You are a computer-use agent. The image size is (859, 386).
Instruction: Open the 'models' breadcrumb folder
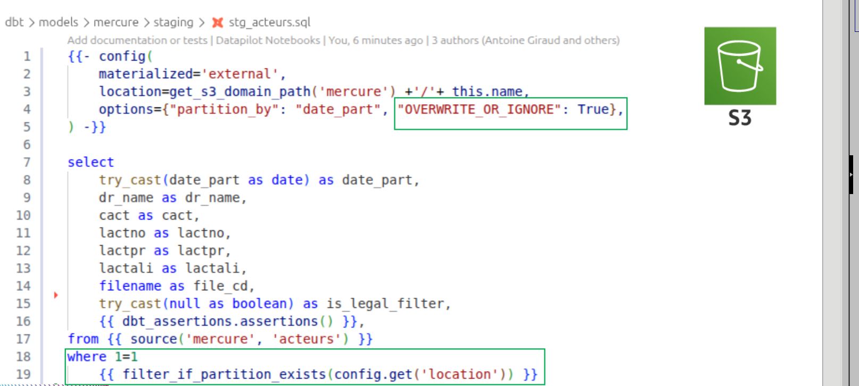tap(59, 22)
